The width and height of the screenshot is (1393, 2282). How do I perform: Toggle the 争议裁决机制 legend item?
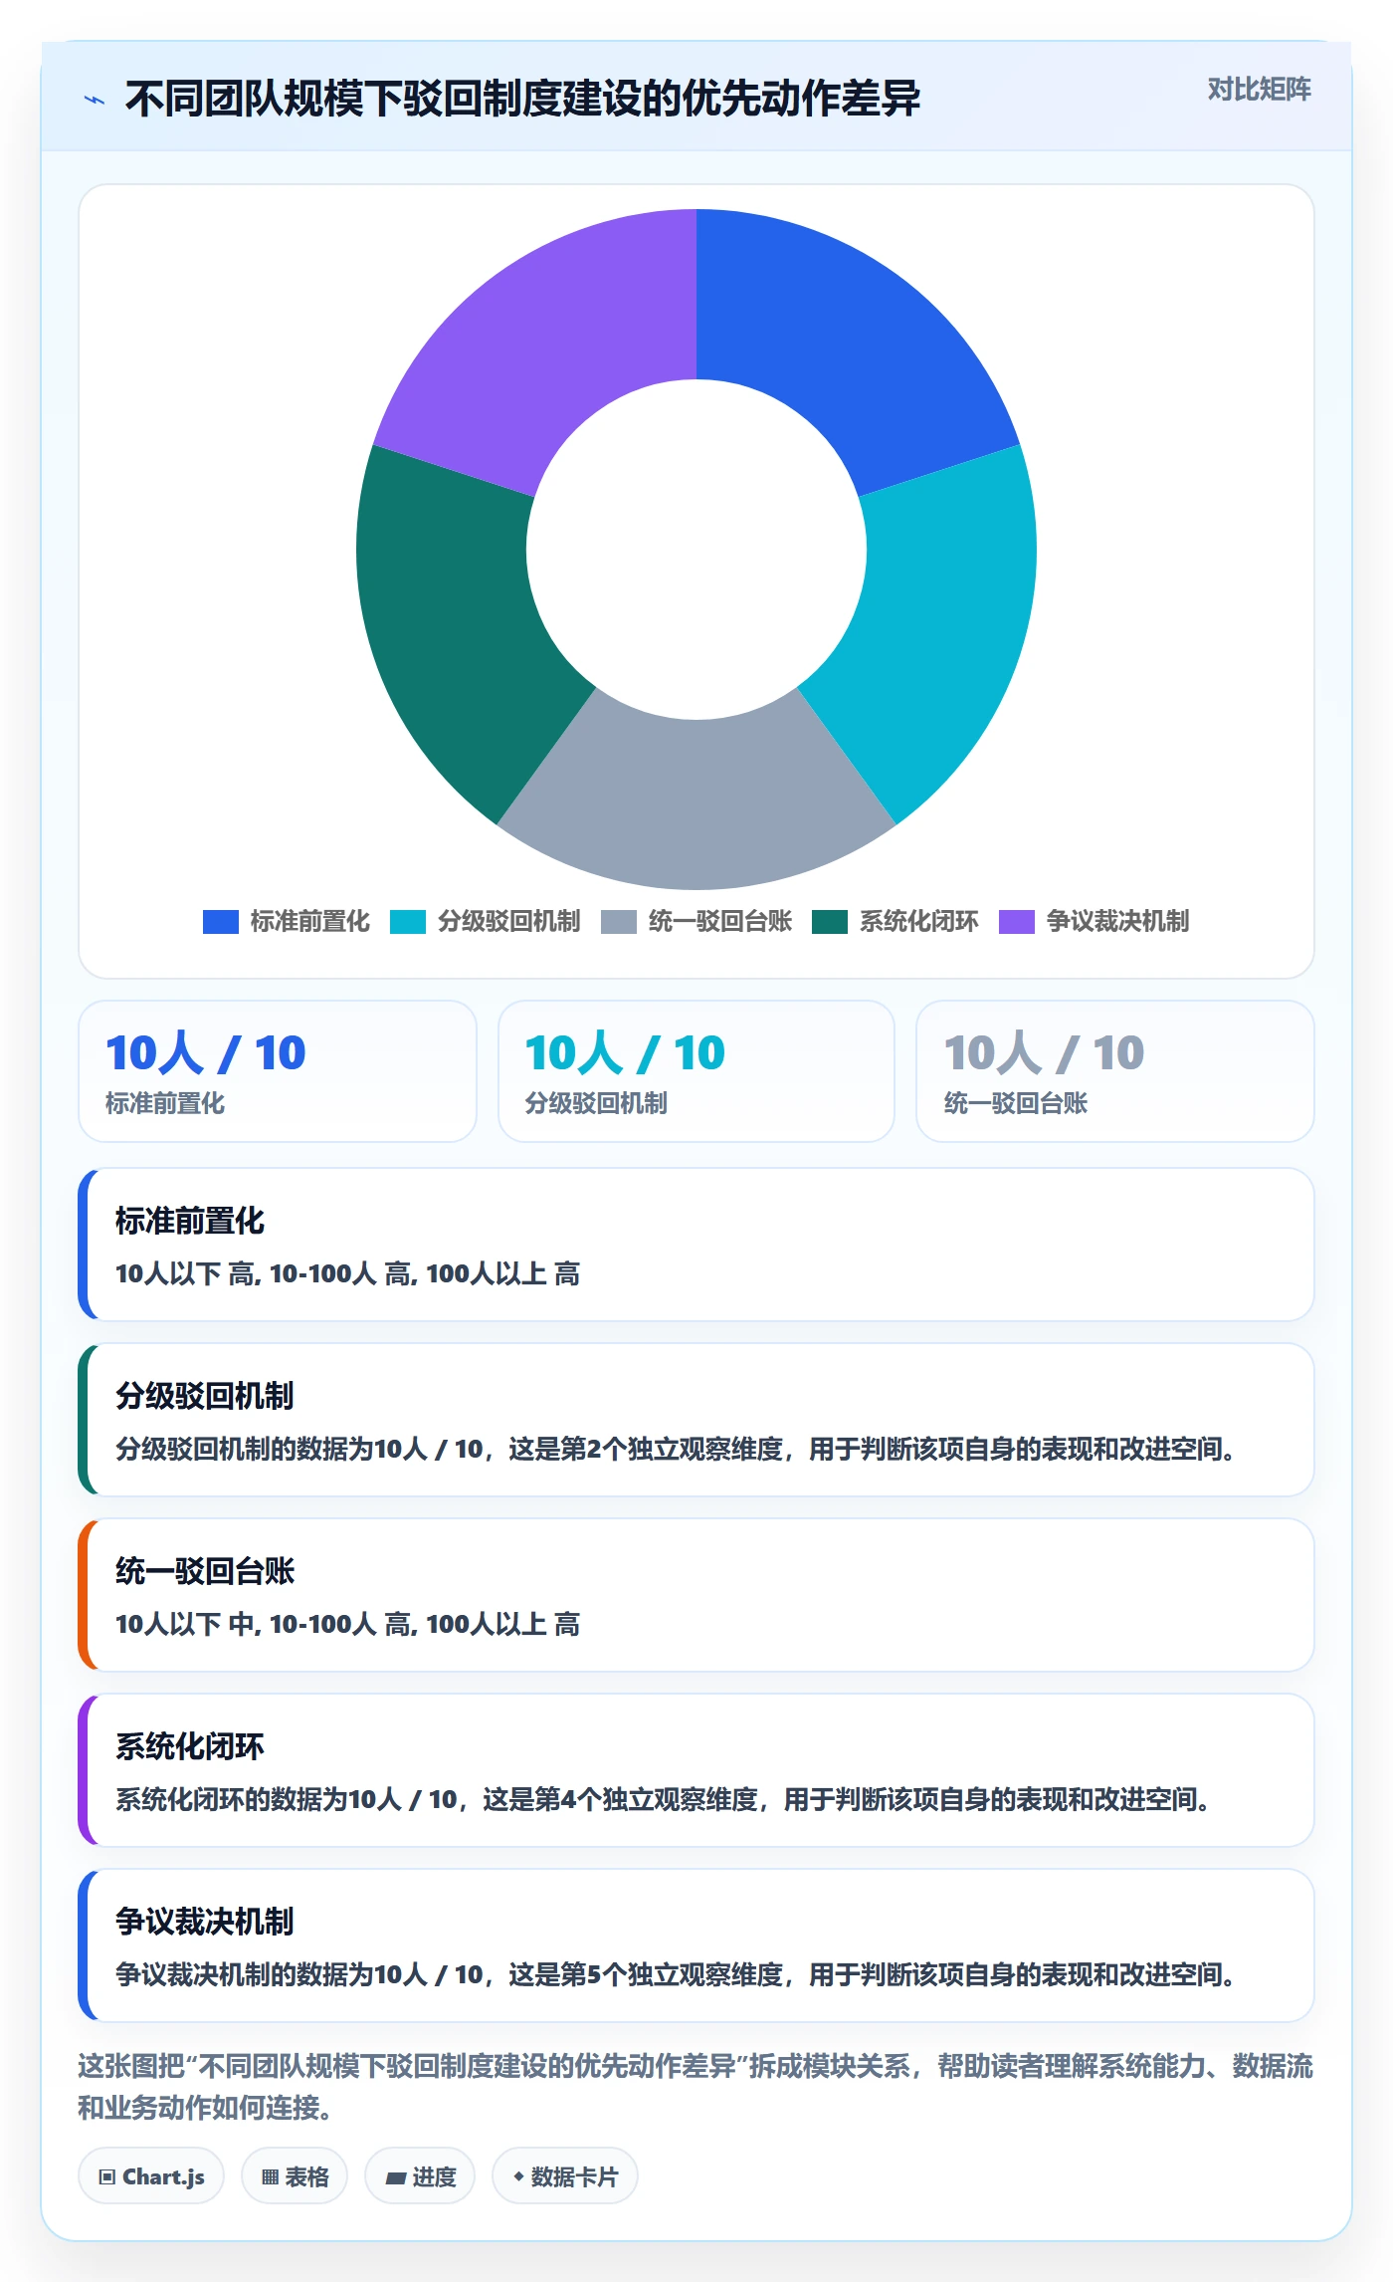[1094, 921]
